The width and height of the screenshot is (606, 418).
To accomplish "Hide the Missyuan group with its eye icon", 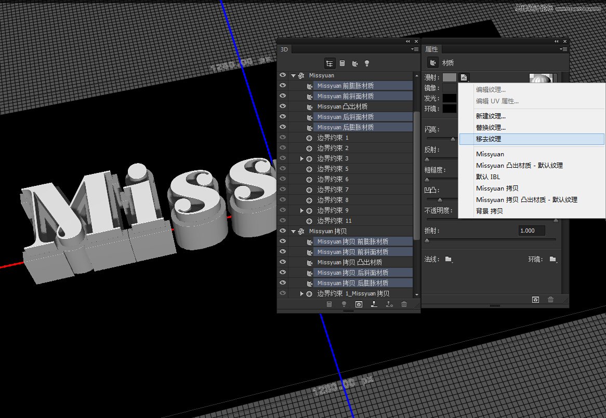I will 282,75.
